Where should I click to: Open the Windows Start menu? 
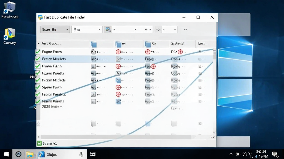(x=6, y=154)
